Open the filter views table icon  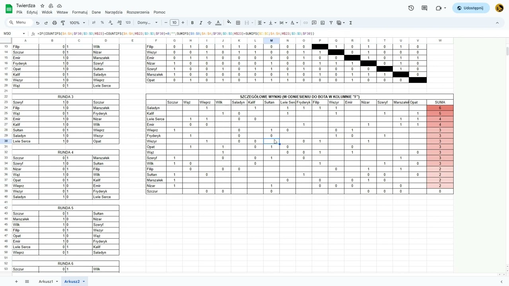coord(340,23)
